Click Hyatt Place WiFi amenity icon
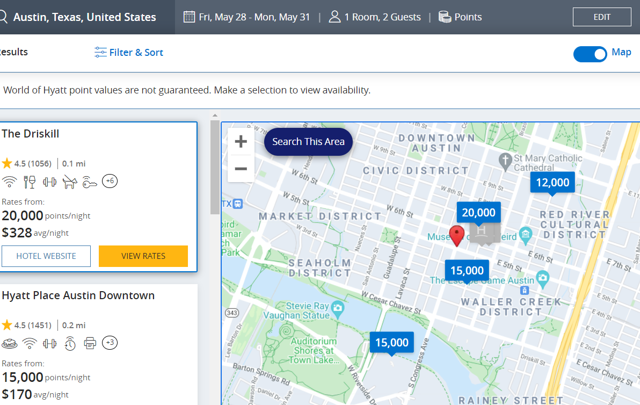The height and width of the screenshot is (405, 640). click(30, 343)
